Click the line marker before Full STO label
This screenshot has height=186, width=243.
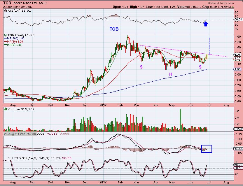6,158
